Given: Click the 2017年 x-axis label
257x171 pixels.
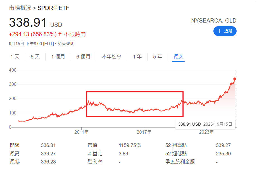Looking at the screenshot, I should click(x=144, y=132).
